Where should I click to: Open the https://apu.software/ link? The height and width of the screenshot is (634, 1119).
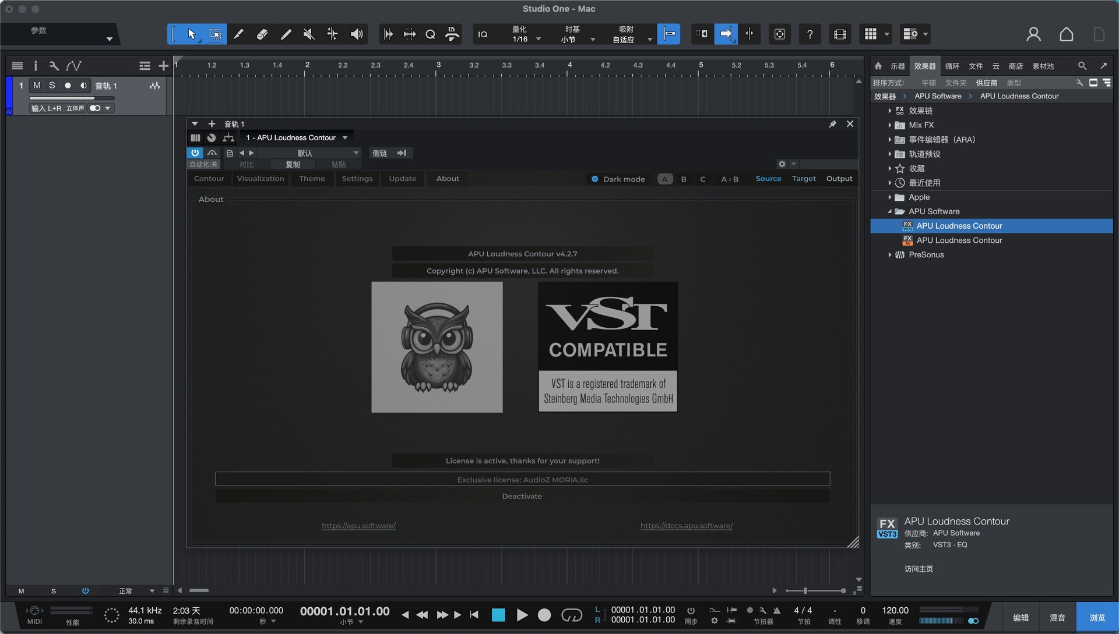pyautogui.click(x=358, y=526)
